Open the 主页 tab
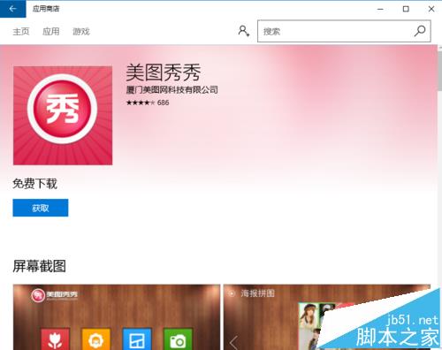 (21, 31)
